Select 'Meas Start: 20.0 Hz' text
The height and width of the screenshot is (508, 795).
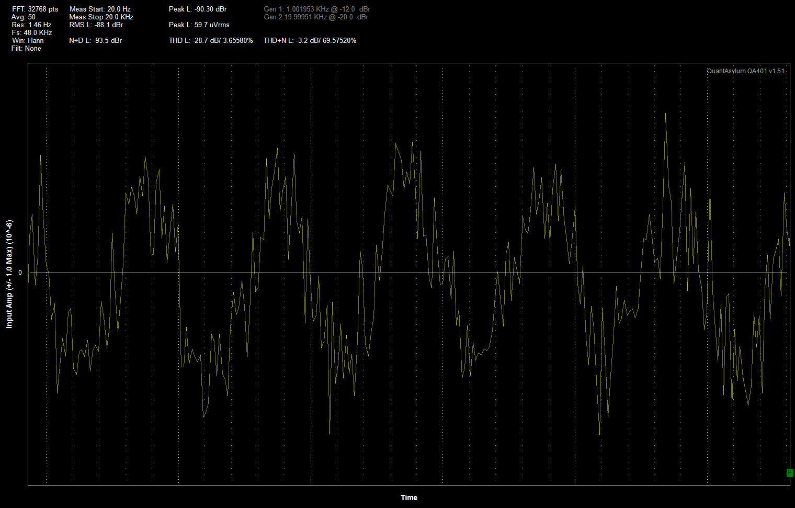(100, 9)
